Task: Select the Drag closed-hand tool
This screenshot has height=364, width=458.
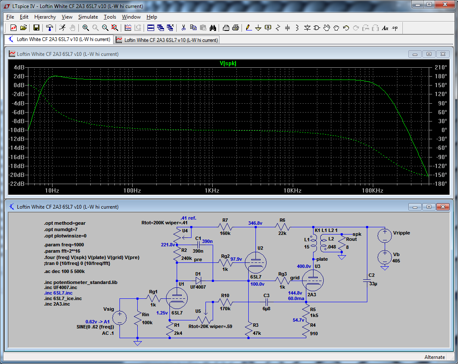Action: [336, 28]
